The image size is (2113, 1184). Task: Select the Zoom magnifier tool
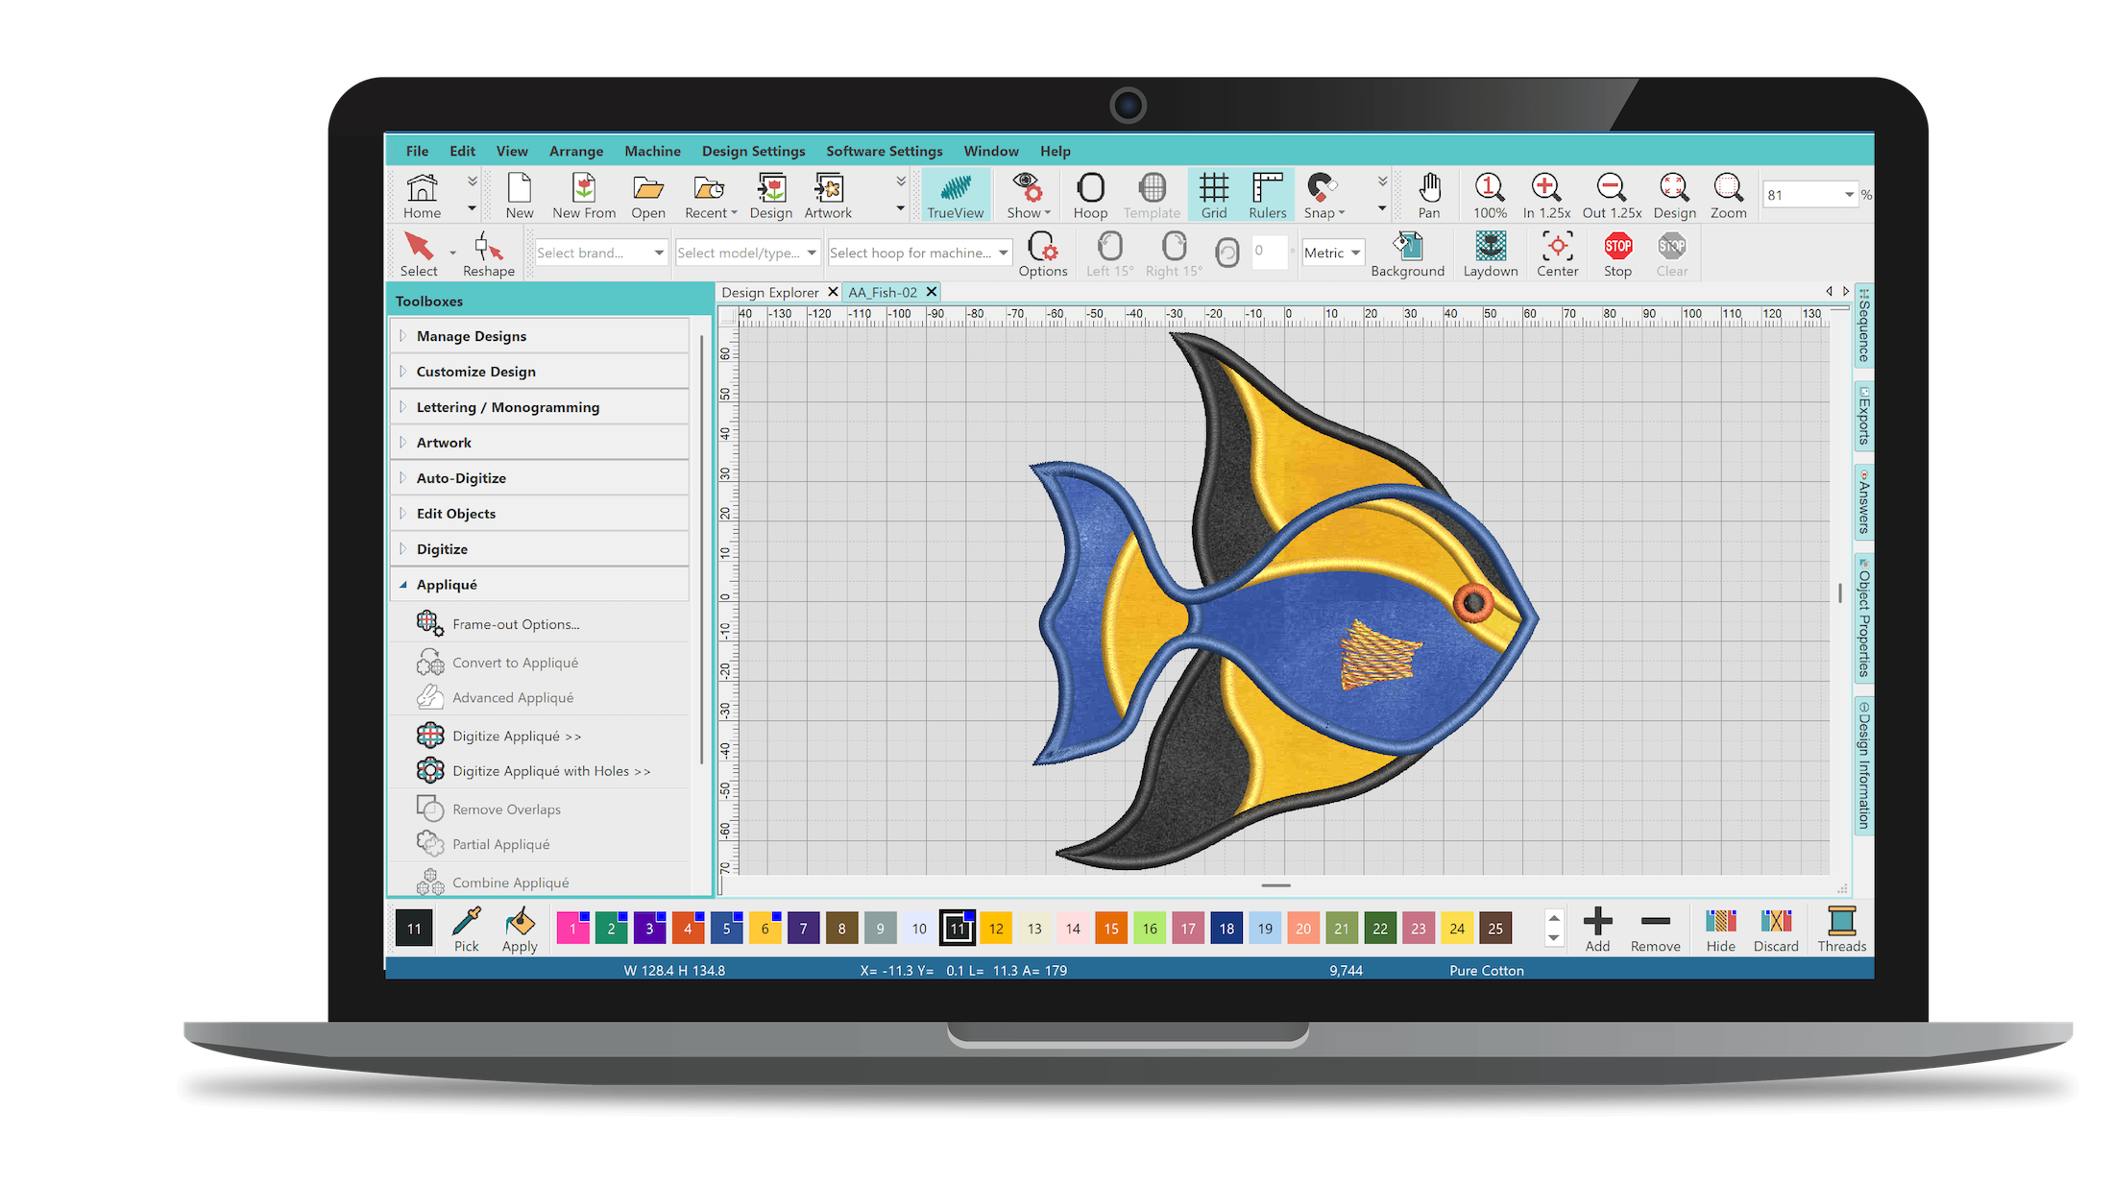click(x=1728, y=196)
